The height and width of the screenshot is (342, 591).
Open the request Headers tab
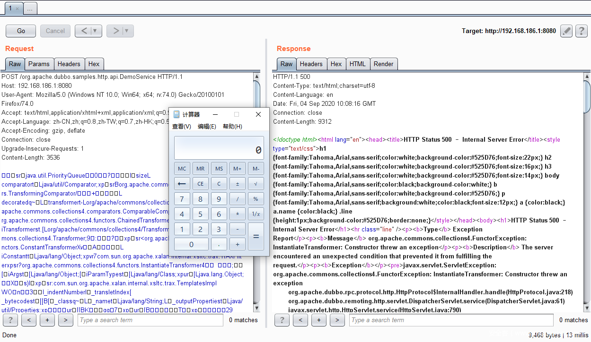[69, 64]
